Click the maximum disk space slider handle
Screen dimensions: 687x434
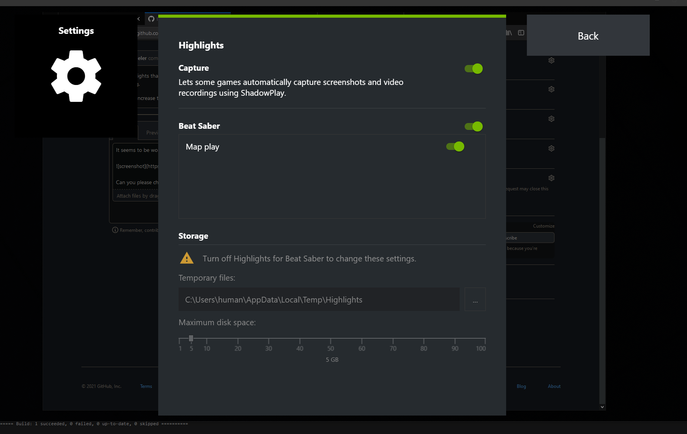click(191, 338)
